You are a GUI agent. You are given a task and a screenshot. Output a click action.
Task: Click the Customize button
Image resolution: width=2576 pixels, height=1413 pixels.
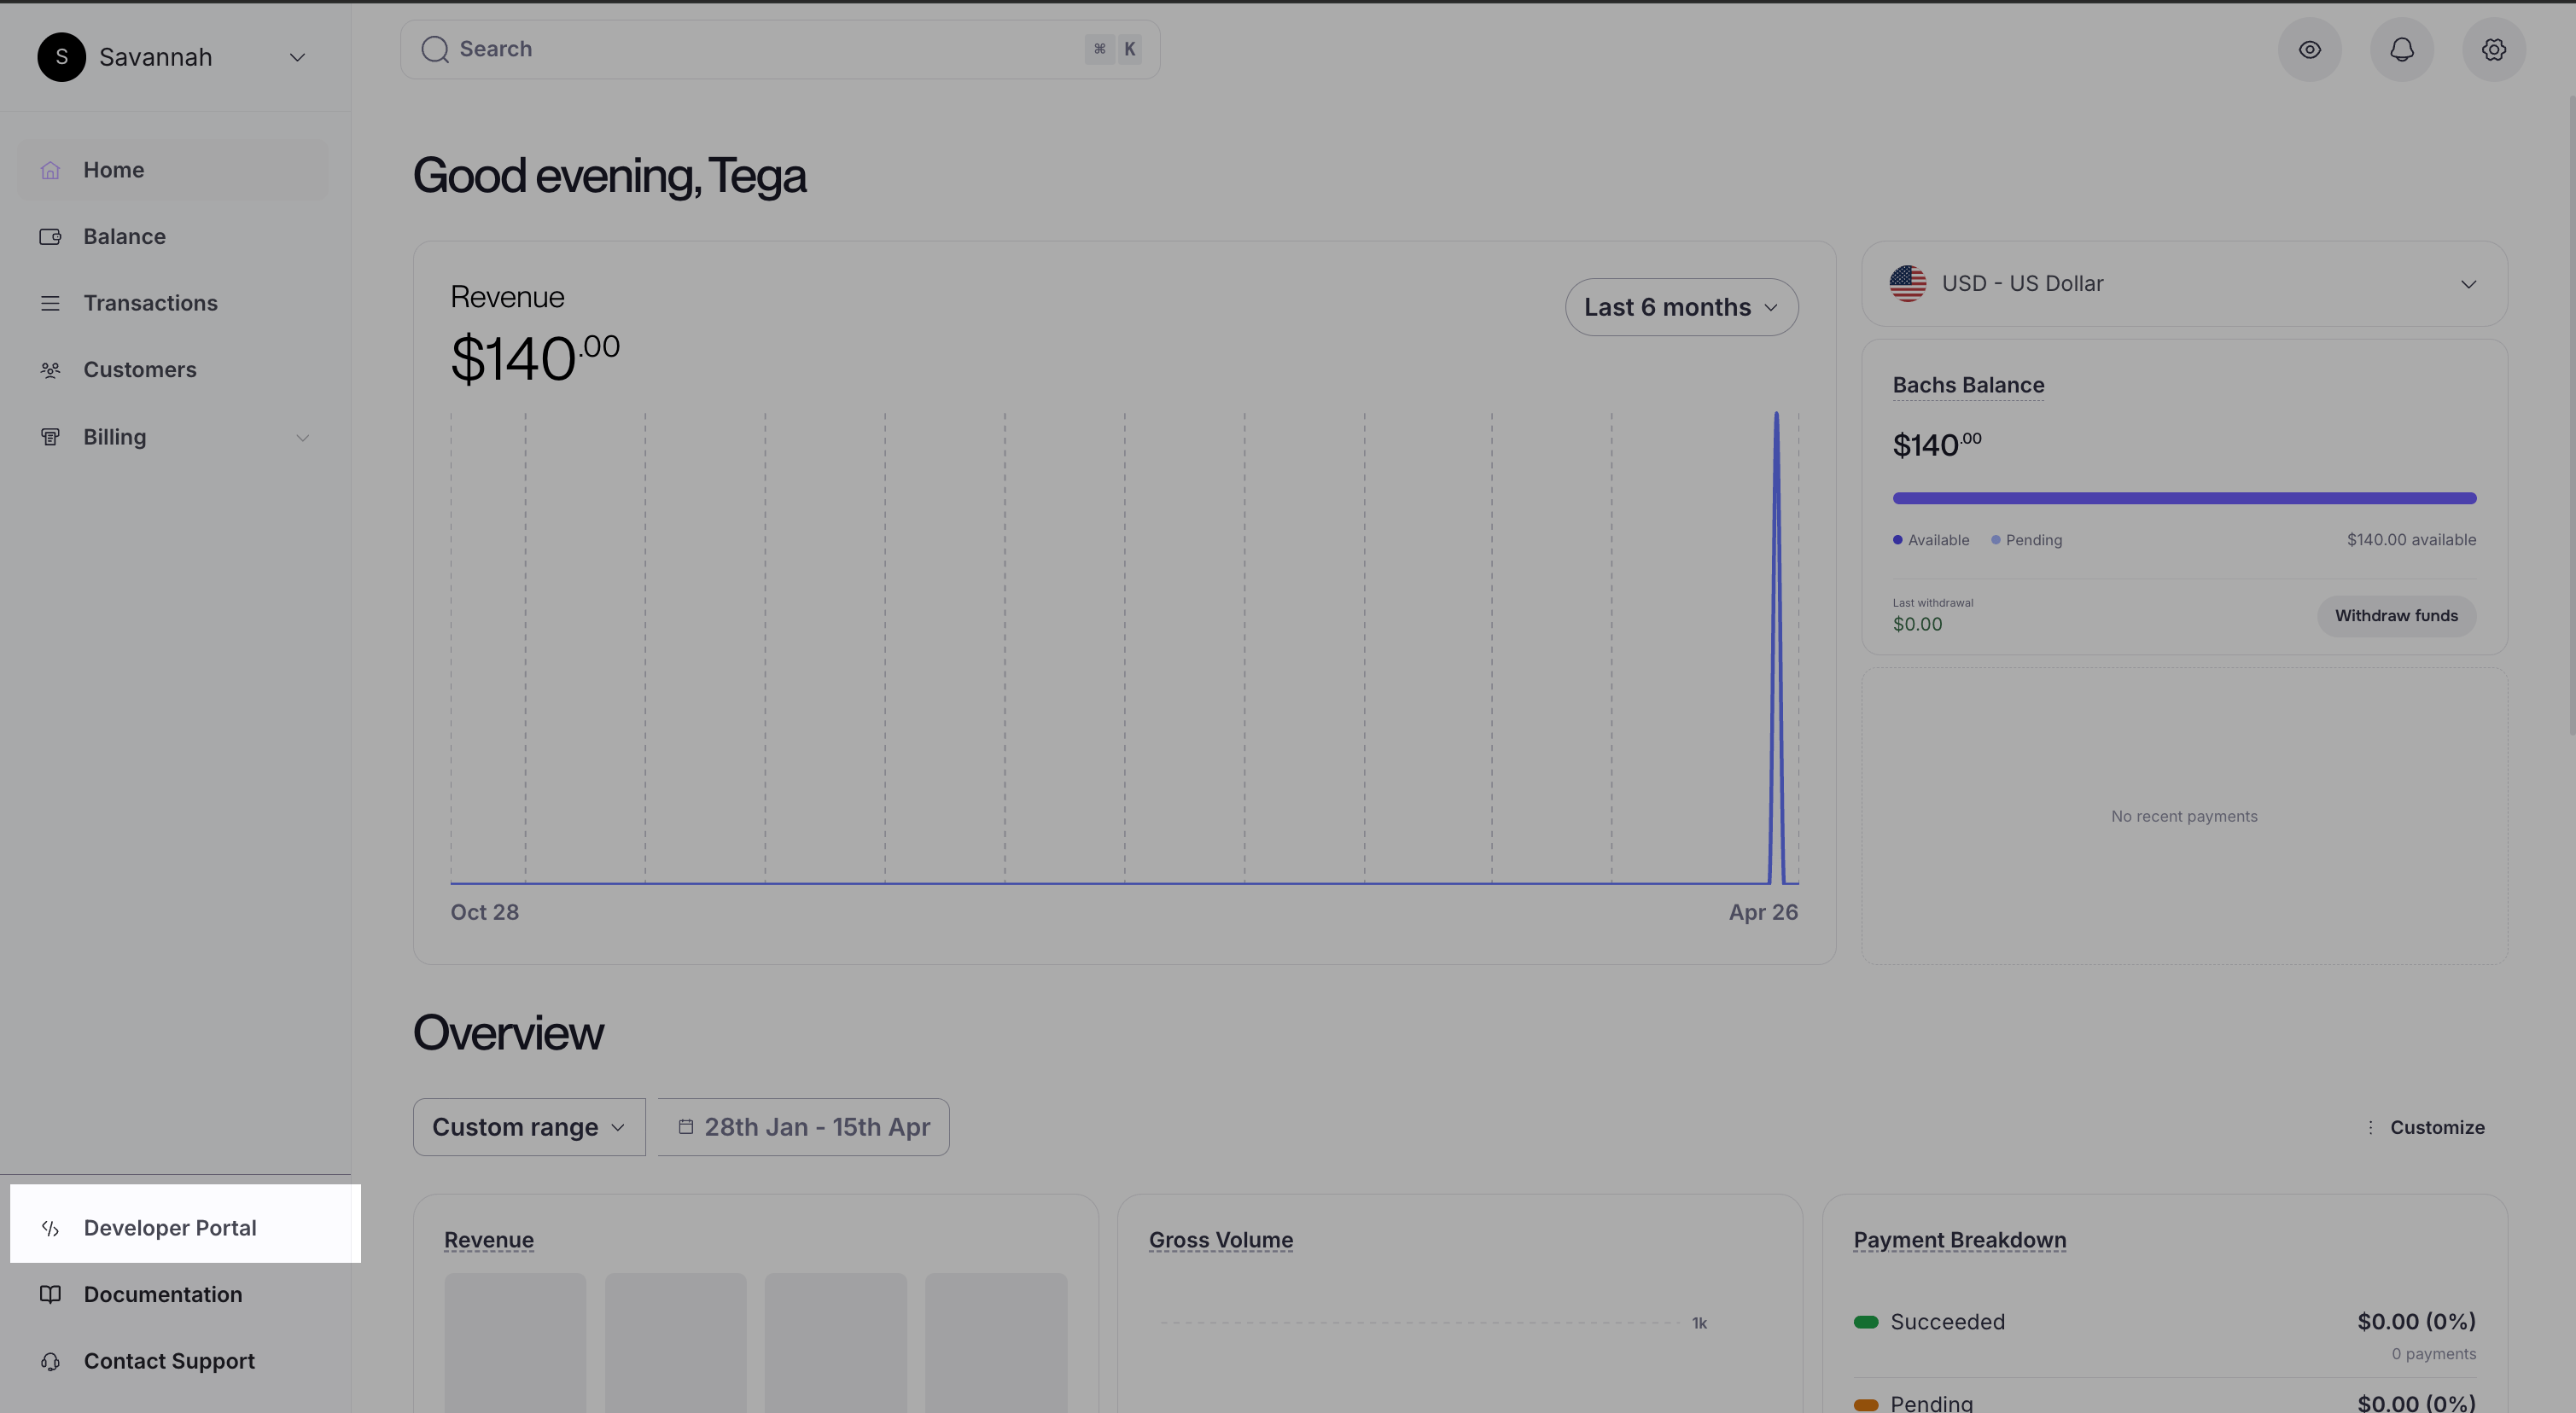pyautogui.click(x=2425, y=1127)
